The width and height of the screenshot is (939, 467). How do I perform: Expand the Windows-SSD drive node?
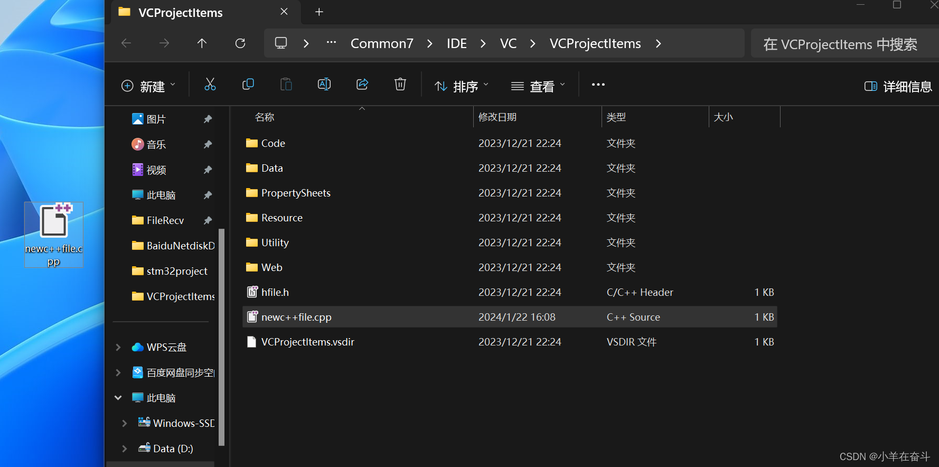[125, 423]
